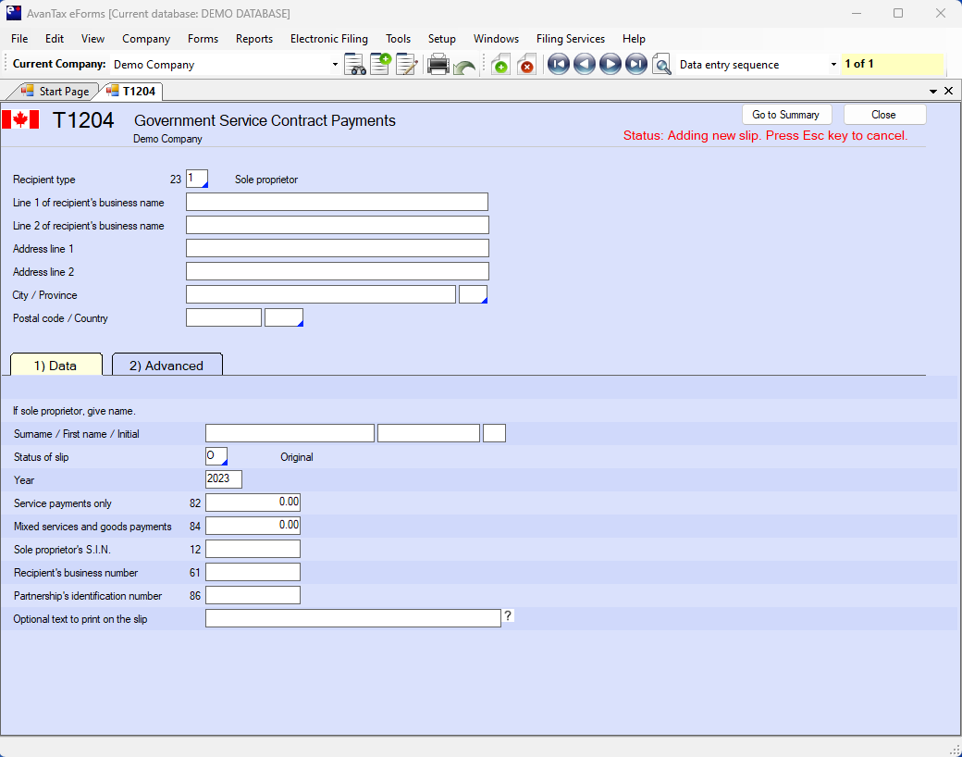
Task: Open the Status of slip dropdown
Action: coord(216,456)
